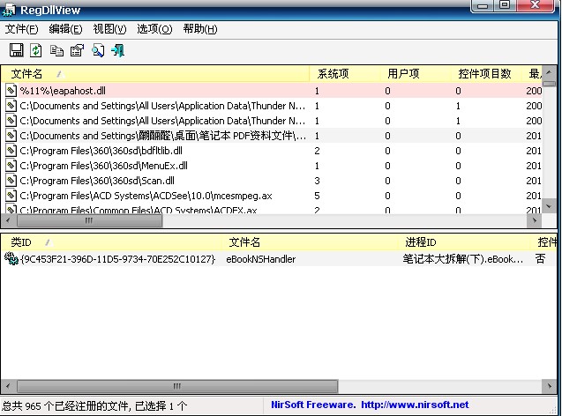Click the Save toolbar icon
Screen dimensions: 562x416
(x=15, y=51)
